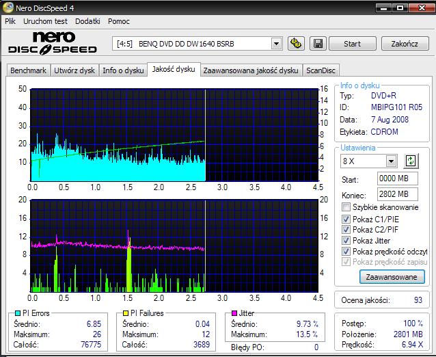Image resolution: width=436 pixels, height=357 pixels.
Task: Select the Jakość dysku tab
Action: tap(174, 69)
